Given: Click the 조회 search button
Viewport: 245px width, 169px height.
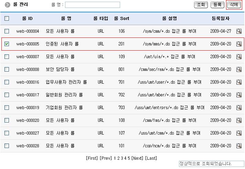Looking at the screenshot, I should [x=201, y=5].
